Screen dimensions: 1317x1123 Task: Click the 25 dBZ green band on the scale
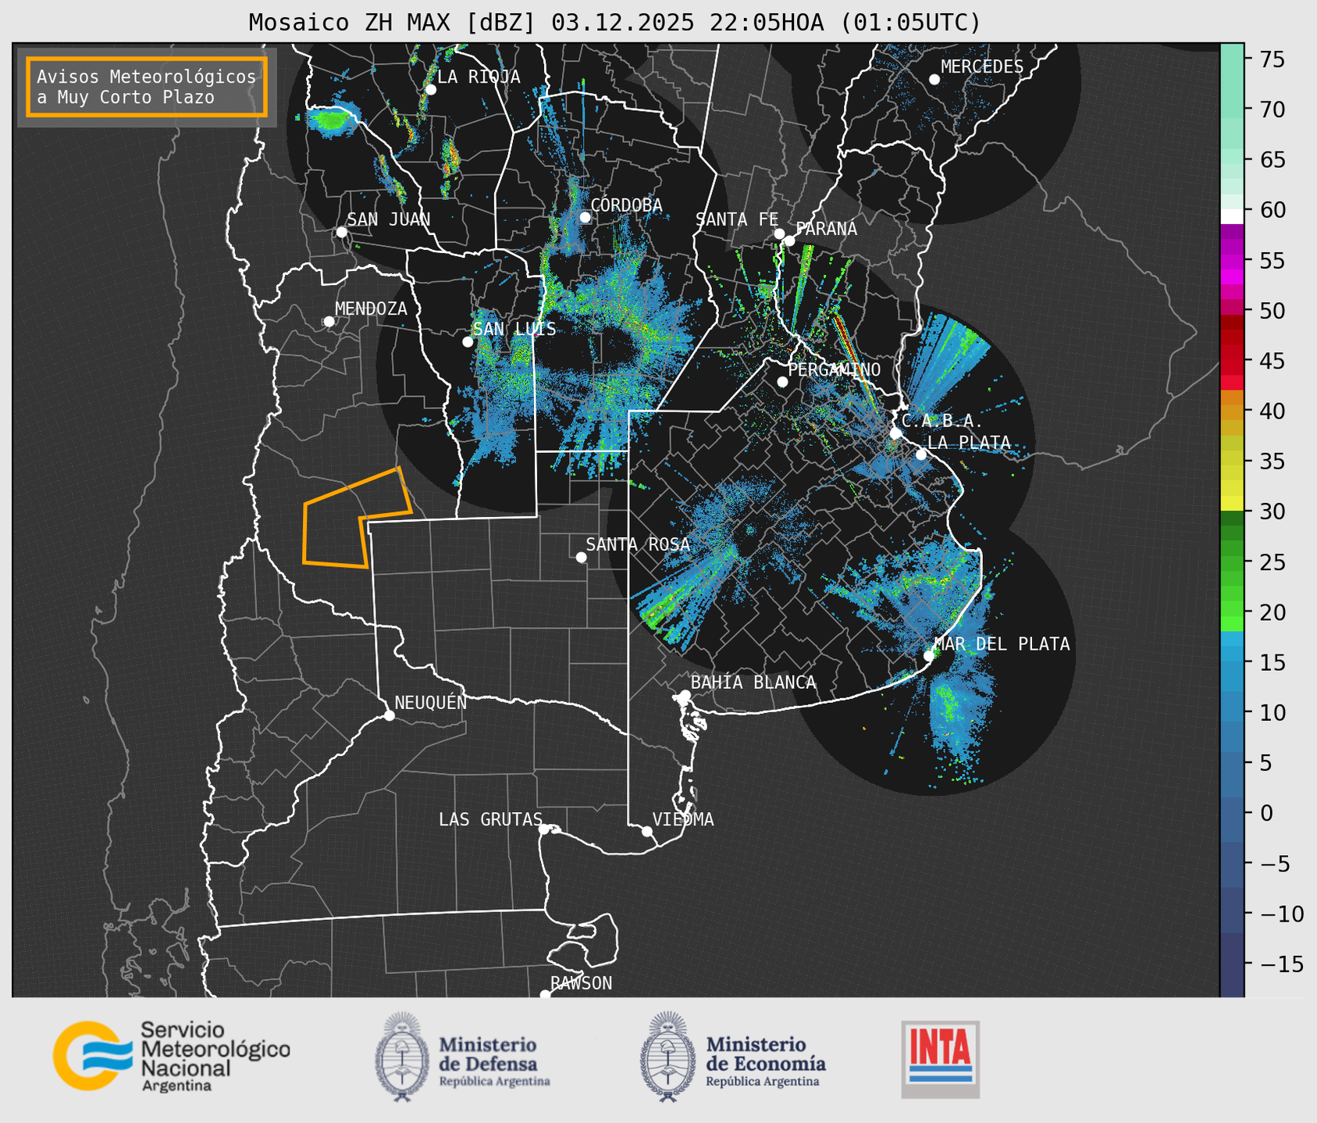1232,562
